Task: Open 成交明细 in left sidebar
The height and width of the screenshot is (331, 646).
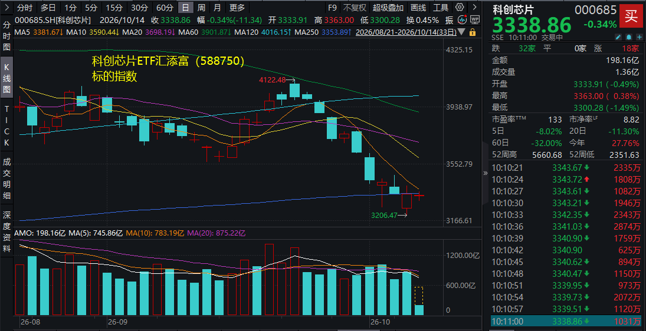Action: 6,178
